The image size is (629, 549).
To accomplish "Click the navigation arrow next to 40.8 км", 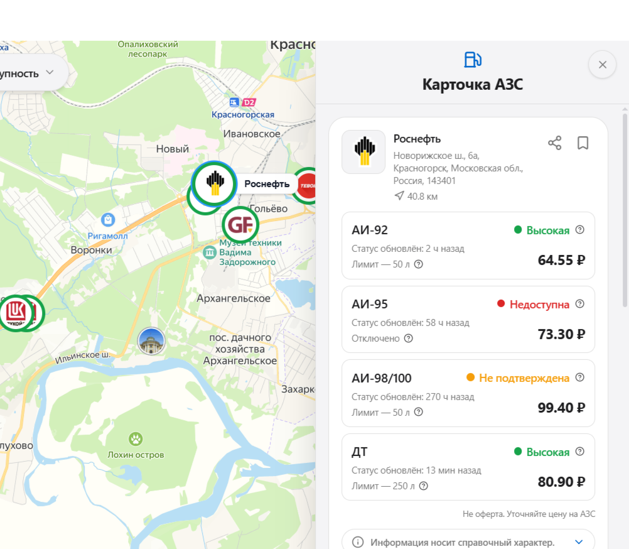I will 399,196.
